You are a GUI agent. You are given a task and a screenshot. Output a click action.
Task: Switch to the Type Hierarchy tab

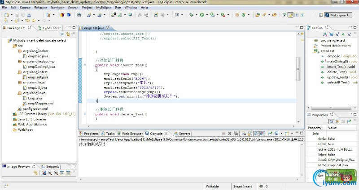click(49, 28)
